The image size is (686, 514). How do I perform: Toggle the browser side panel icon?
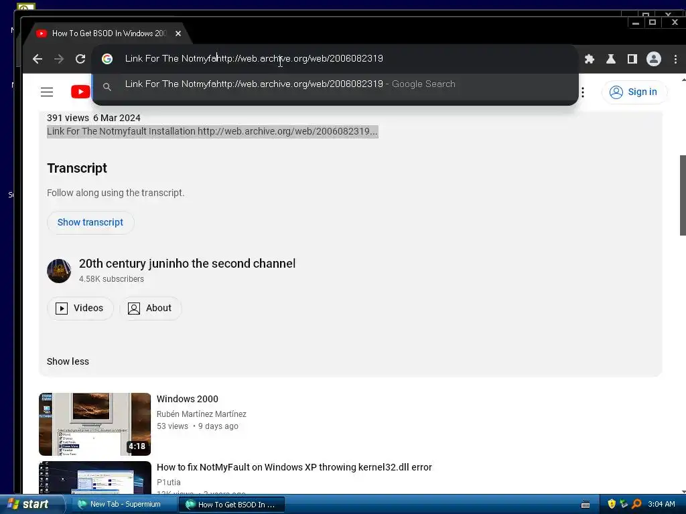click(632, 59)
